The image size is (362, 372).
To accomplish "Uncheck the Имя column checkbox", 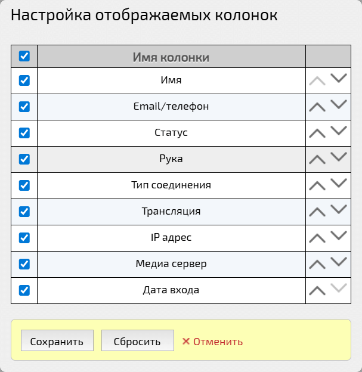I will (x=24, y=80).
